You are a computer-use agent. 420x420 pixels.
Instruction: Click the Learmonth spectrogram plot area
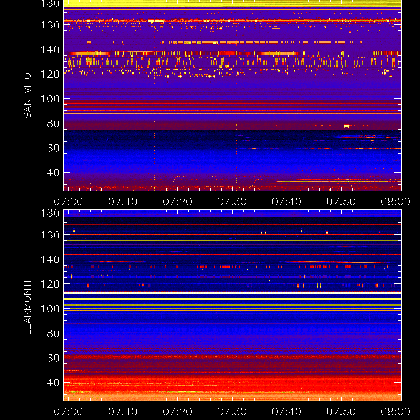tap(232, 306)
